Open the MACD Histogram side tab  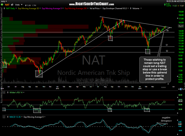[x=1, y=53]
